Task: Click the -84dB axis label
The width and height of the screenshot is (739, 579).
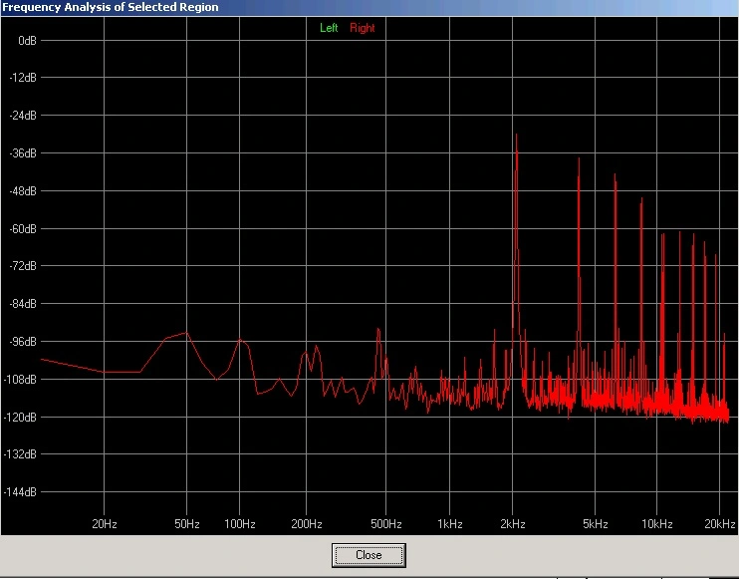Action: 23,304
